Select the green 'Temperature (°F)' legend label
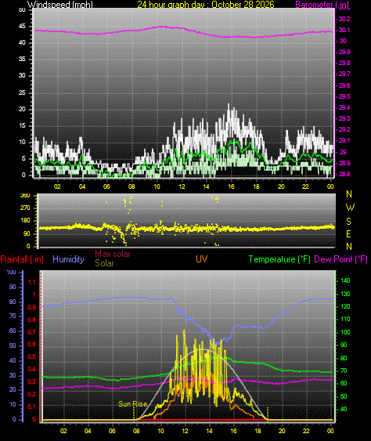Image resolution: width=371 pixels, height=441 pixels. click(x=279, y=259)
